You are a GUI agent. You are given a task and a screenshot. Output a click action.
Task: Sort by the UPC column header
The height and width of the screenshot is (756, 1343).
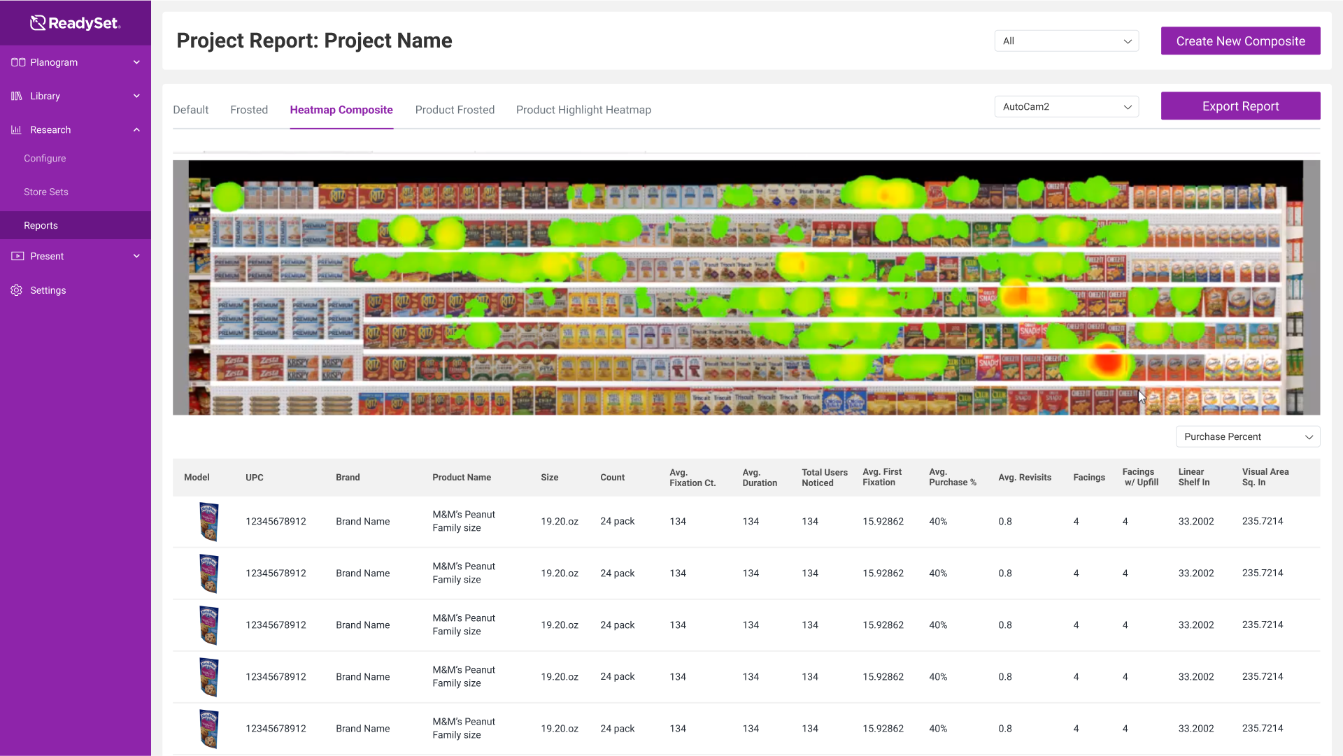point(255,477)
